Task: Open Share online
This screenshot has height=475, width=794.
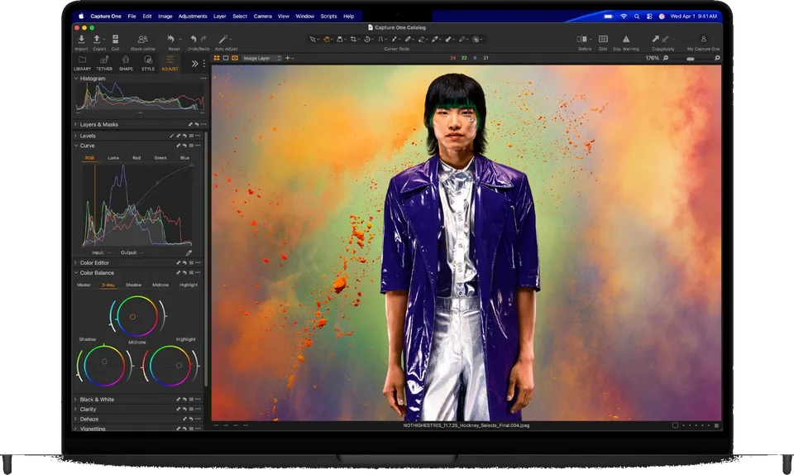Action: (143, 39)
